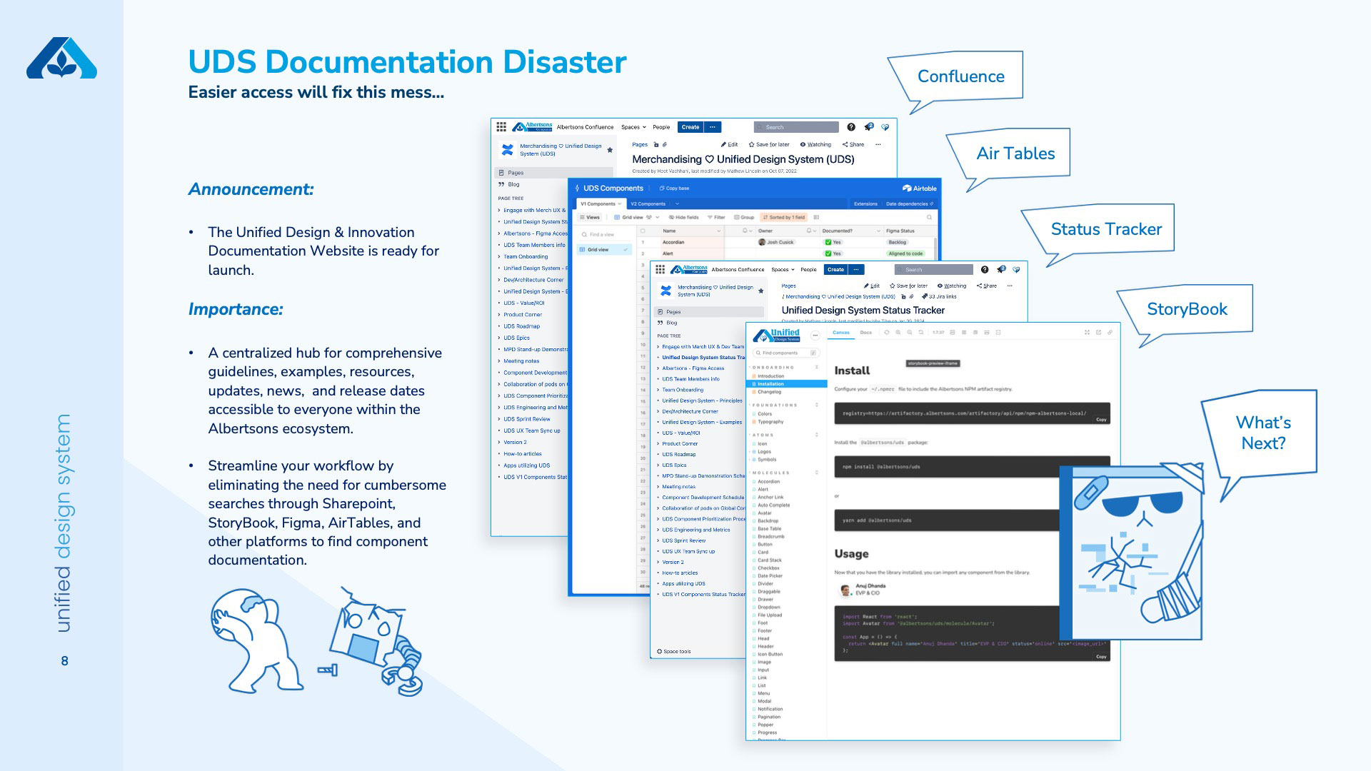Open the Confluence app launcher waffle icon
The height and width of the screenshot is (771, 1371).
(x=501, y=127)
